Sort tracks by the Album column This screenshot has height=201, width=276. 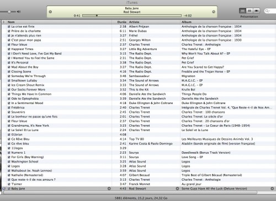228,22
